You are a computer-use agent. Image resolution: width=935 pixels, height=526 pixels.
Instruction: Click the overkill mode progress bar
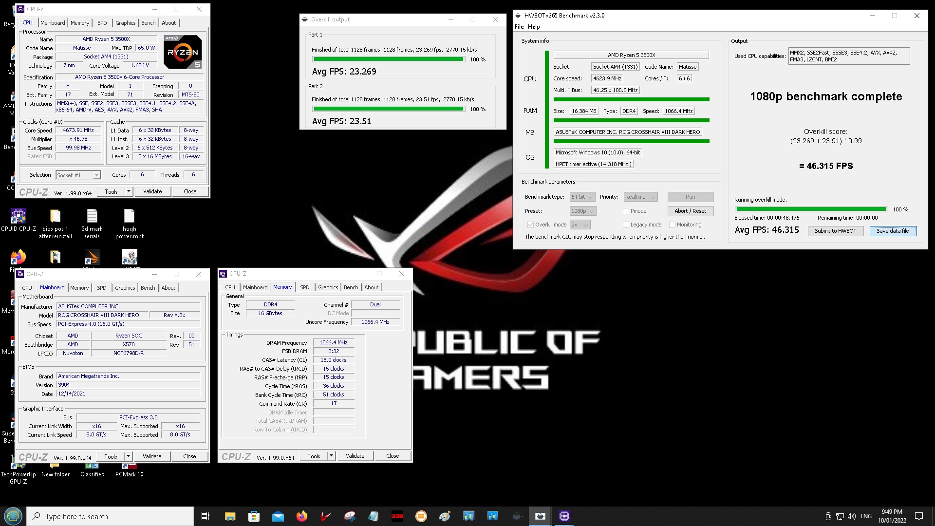coord(811,209)
